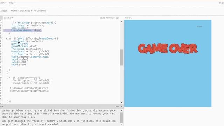Viewport: 224px width, 126px height.
Task: Click the enemyGroup.setVelocityXEach(0) uncommented line
Action: 31,51
